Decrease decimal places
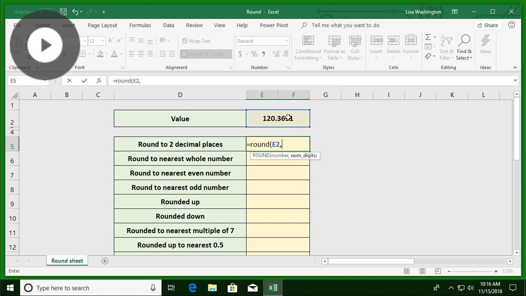The width and height of the screenshot is (526, 296). tap(285, 54)
